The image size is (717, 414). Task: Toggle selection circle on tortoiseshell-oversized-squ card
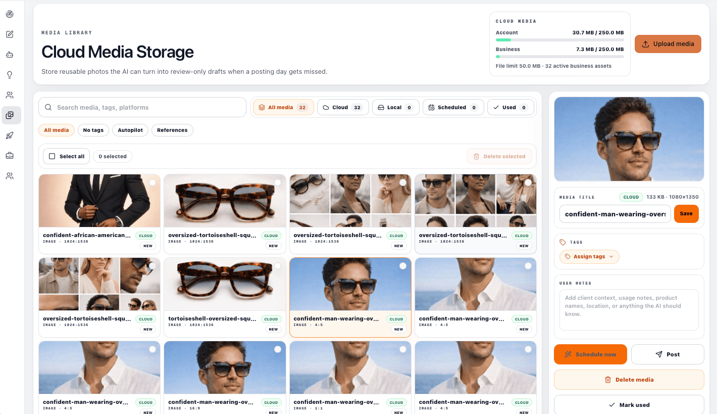click(278, 266)
